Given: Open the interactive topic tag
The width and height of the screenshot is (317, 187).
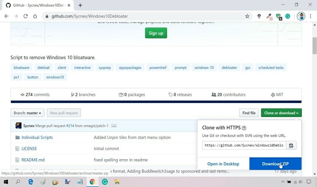Looking at the screenshot, I should pyautogui.click(x=82, y=68).
